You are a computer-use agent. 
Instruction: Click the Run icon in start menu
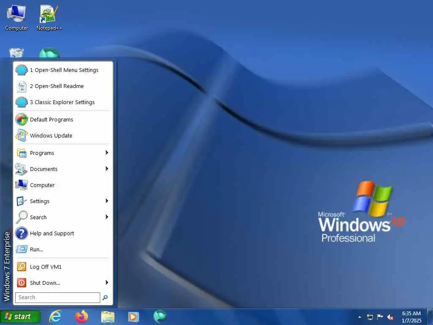coord(22,249)
